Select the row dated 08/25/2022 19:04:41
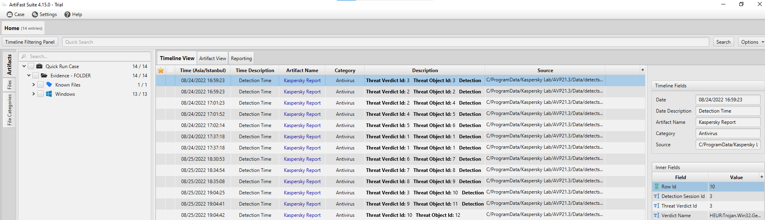 (x=401, y=204)
